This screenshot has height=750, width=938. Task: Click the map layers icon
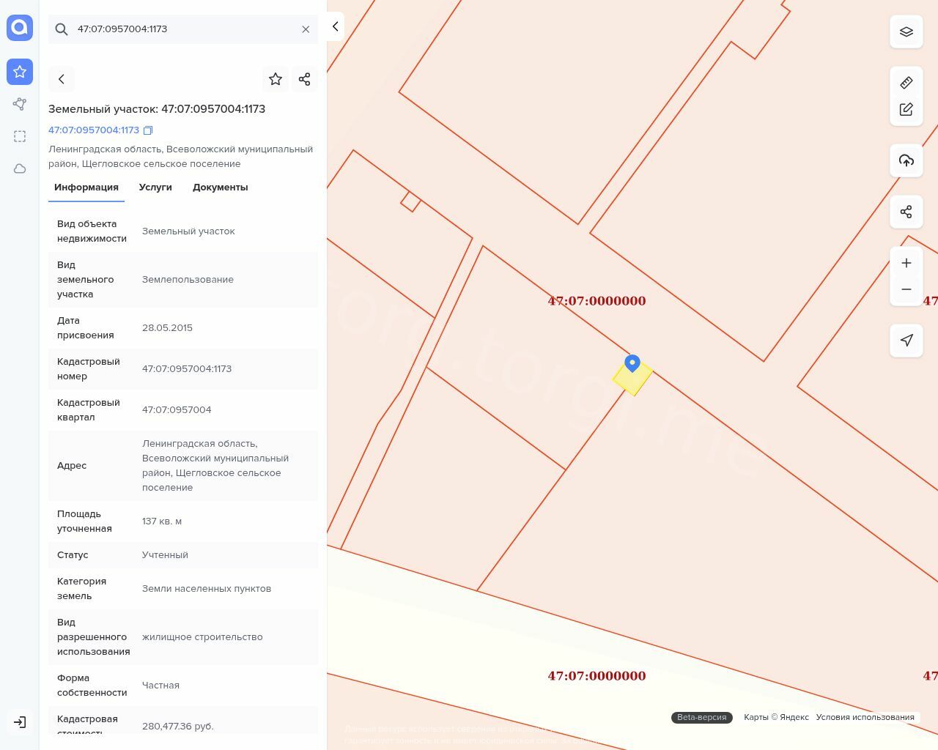906,31
